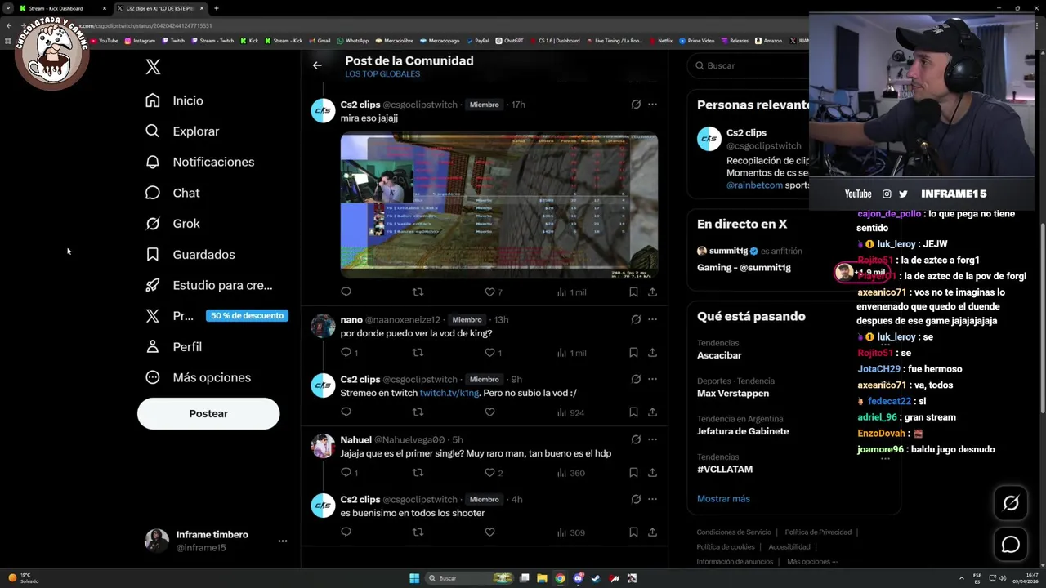1046x588 pixels.
Task: Click the Postear button
Action: click(x=208, y=414)
